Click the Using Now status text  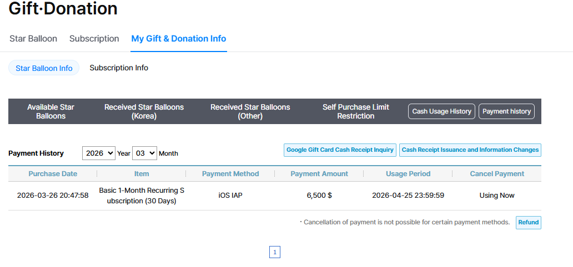click(x=497, y=196)
